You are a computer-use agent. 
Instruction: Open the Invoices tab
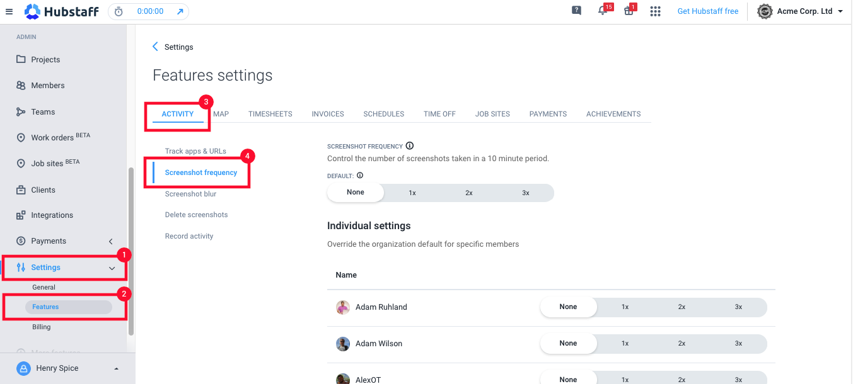(328, 114)
